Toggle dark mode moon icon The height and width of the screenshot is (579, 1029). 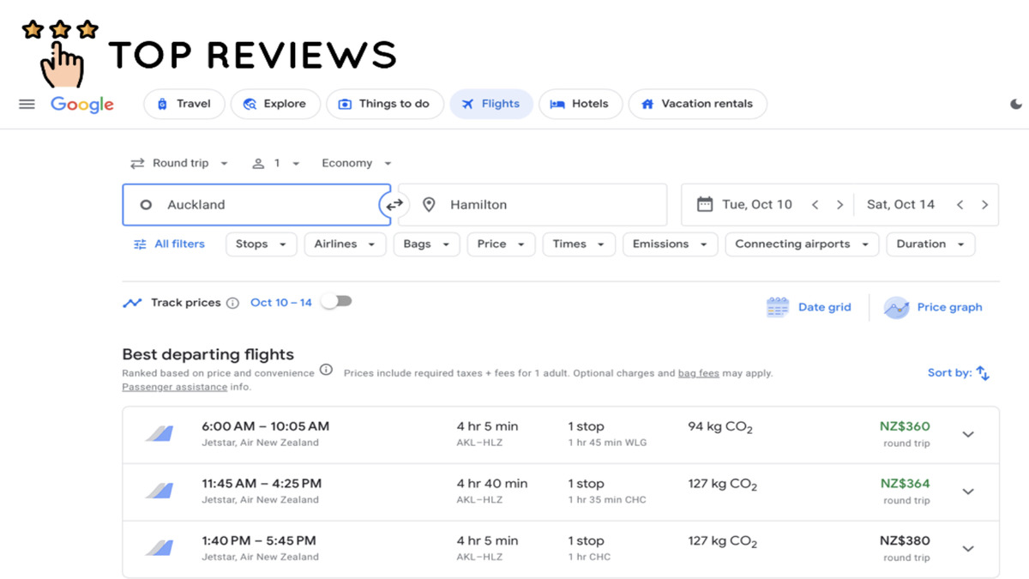coord(1016,104)
